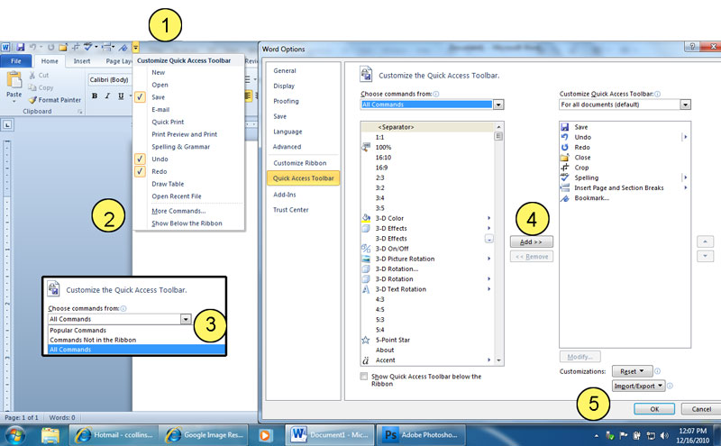The width and height of the screenshot is (721, 446).
Task: Click the Cut scissors command in the Clipboard group
Action: (x=39, y=75)
